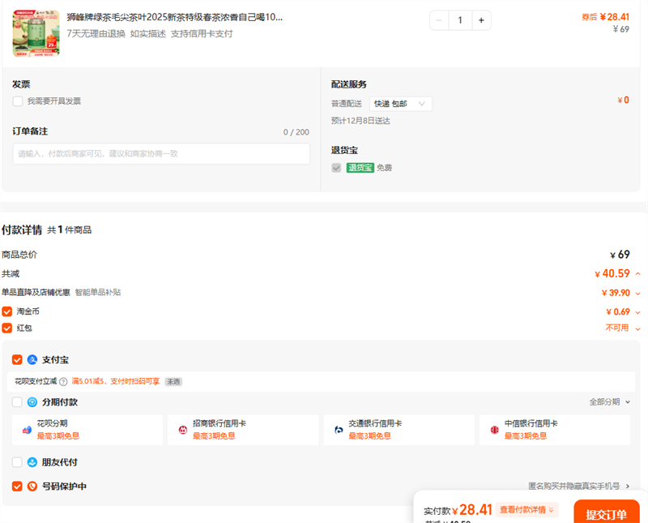
Task: Click the CITIC Bank credit card icon
Action: pyautogui.click(x=494, y=430)
